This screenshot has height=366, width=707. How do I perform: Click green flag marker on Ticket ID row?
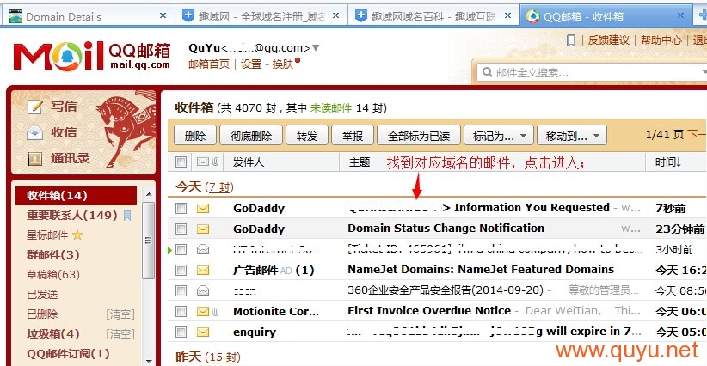pyautogui.click(x=170, y=249)
